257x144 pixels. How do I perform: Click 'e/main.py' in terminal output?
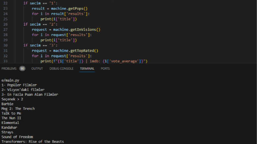pos(10,80)
